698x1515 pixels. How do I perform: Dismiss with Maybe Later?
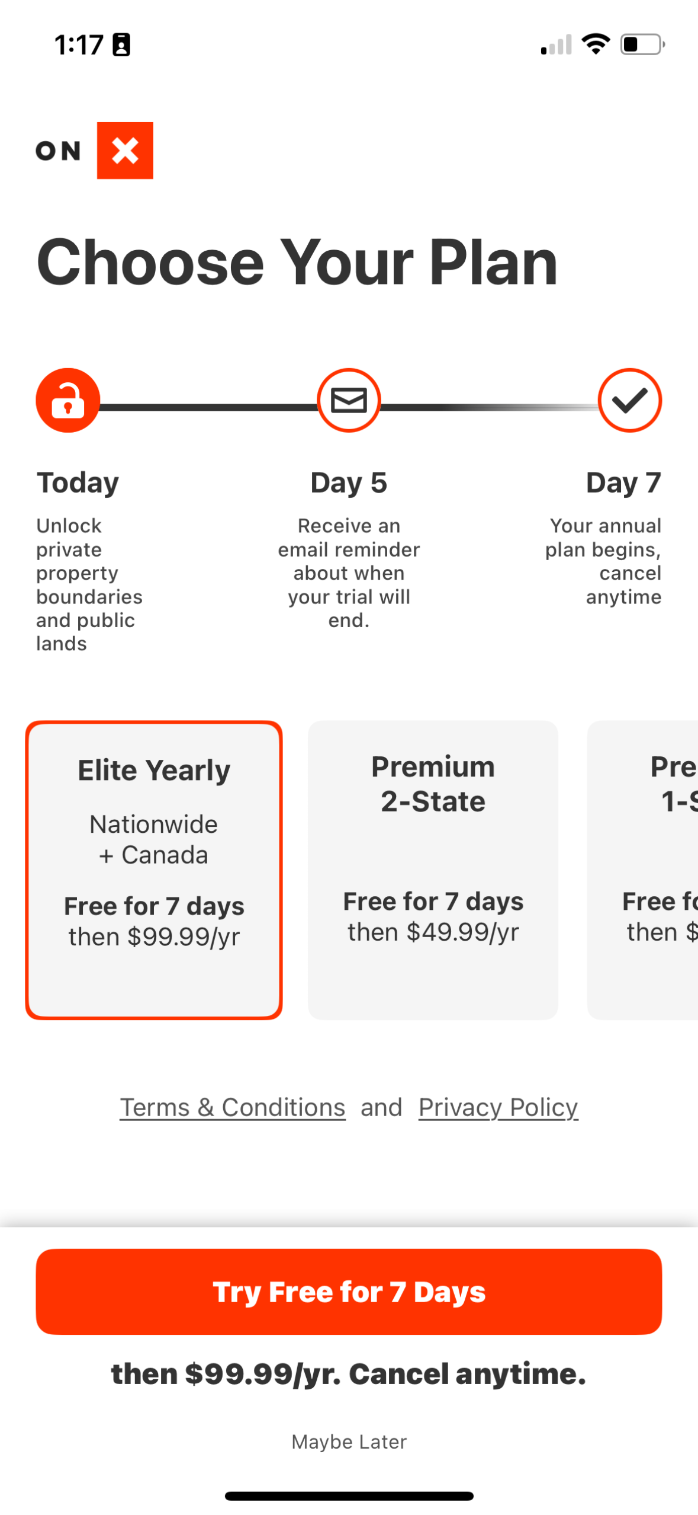click(349, 1441)
